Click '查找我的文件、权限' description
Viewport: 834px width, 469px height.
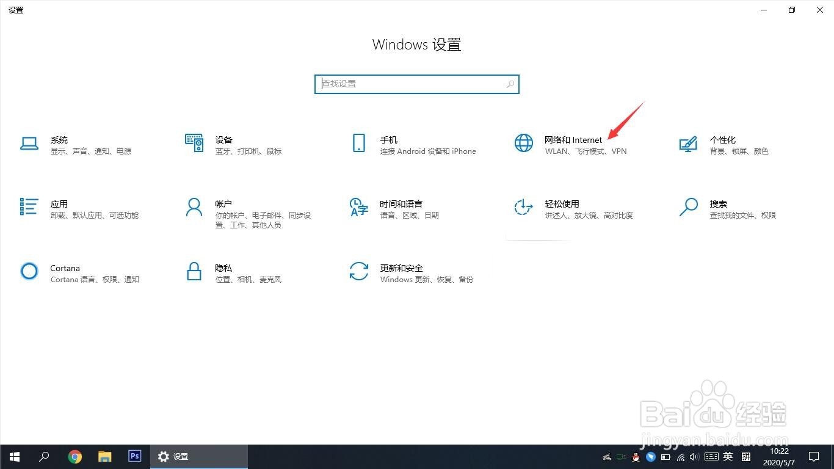[x=743, y=216]
